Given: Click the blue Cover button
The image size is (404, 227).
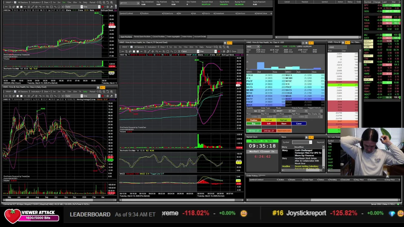Looking at the screenshot, I should click(x=299, y=124).
